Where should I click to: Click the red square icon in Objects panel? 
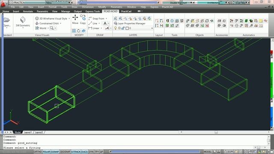point(207,26)
